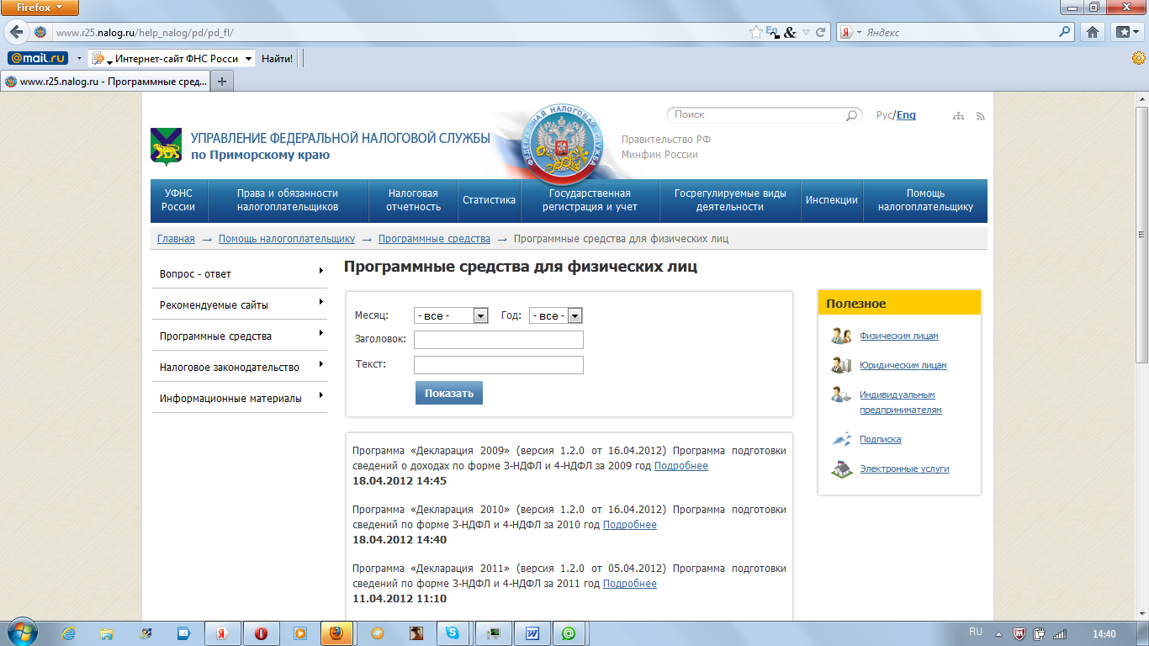Click the RSS feed icon in the header
The image size is (1149, 646).
coord(980,115)
